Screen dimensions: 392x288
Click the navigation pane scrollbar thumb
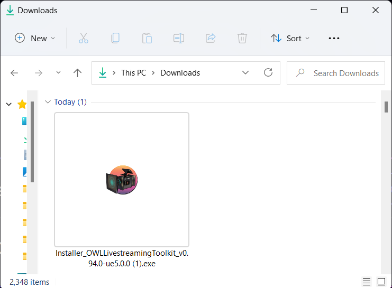[x=32, y=142]
